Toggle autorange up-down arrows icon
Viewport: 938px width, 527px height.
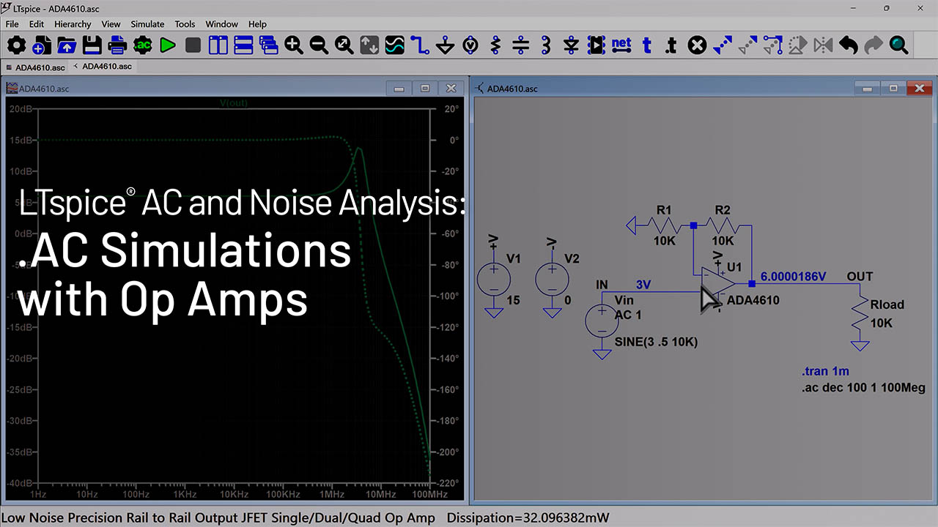[369, 45]
